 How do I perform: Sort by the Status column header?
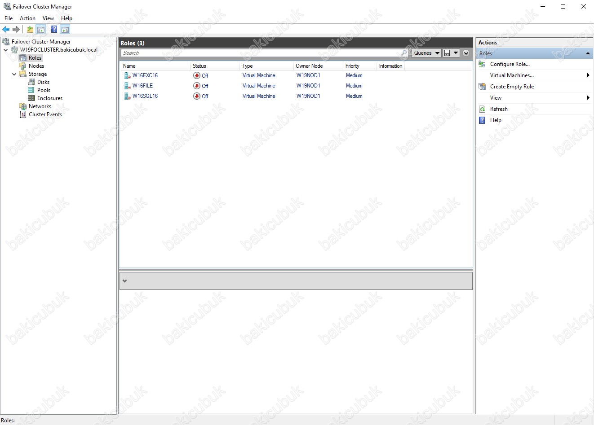[215, 66]
